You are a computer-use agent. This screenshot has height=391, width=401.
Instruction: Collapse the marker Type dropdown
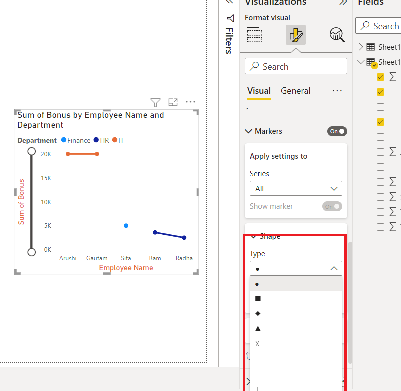[x=296, y=268]
